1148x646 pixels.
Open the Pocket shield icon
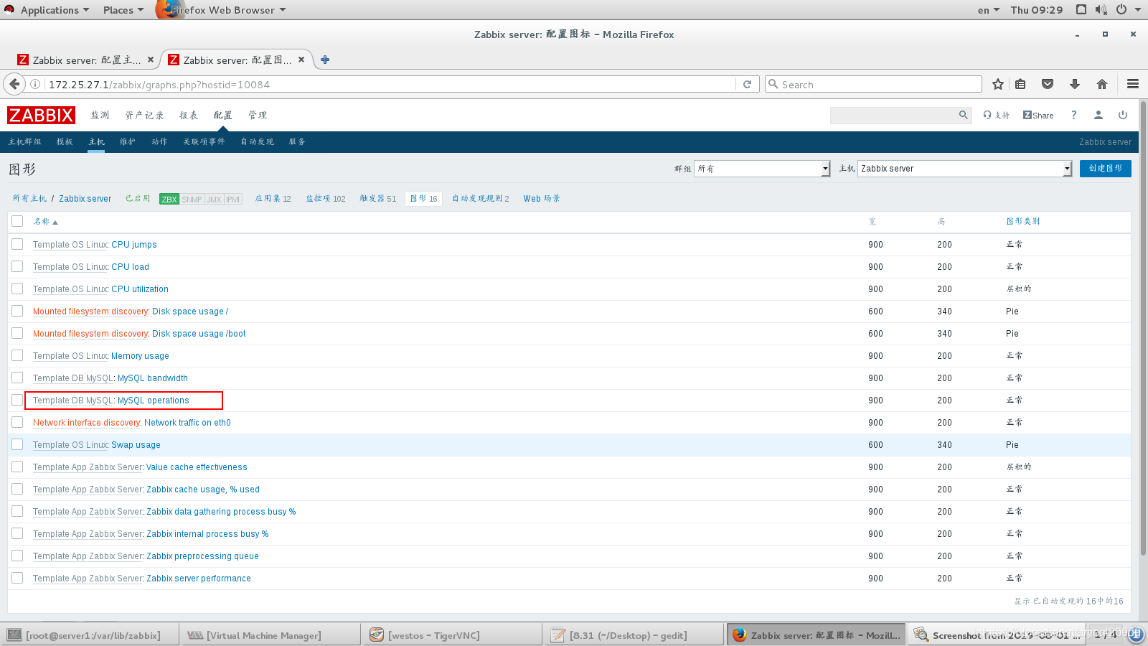click(x=1048, y=84)
